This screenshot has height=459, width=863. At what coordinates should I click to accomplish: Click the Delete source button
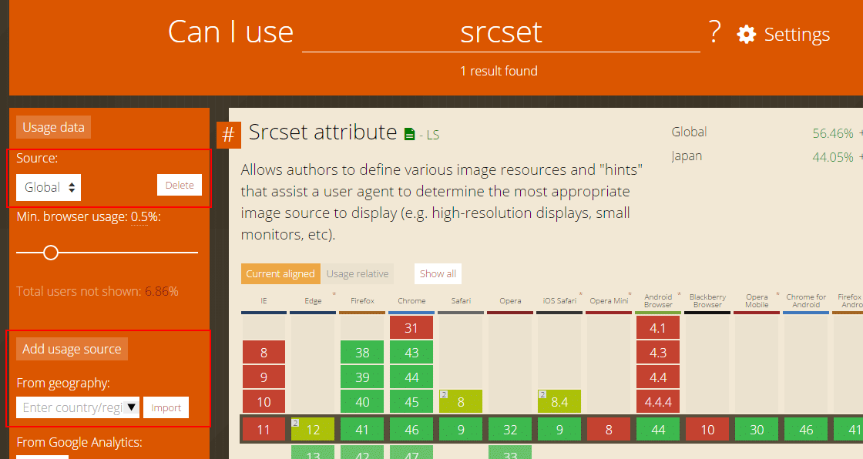click(x=180, y=185)
